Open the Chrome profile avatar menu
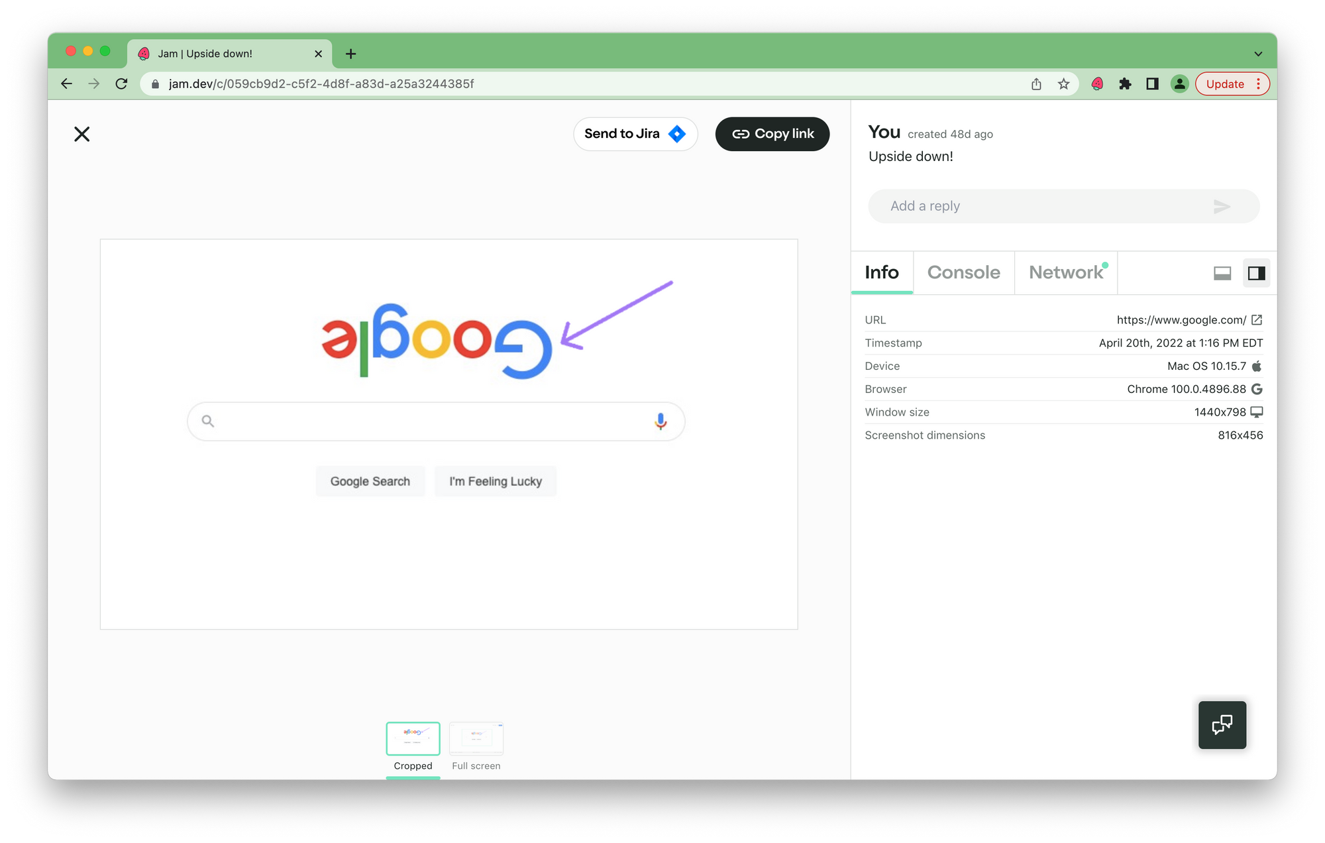 click(1179, 84)
